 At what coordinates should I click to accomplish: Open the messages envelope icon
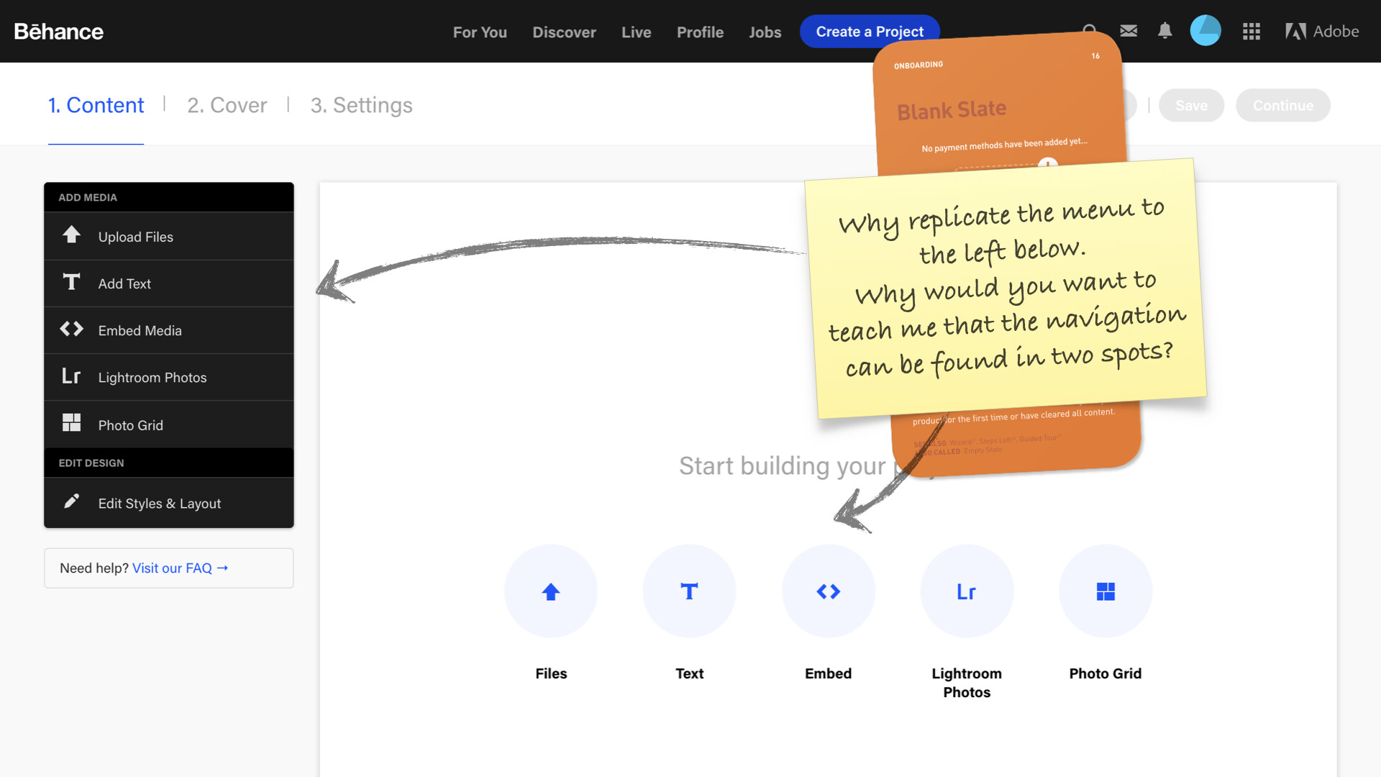pos(1129,31)
